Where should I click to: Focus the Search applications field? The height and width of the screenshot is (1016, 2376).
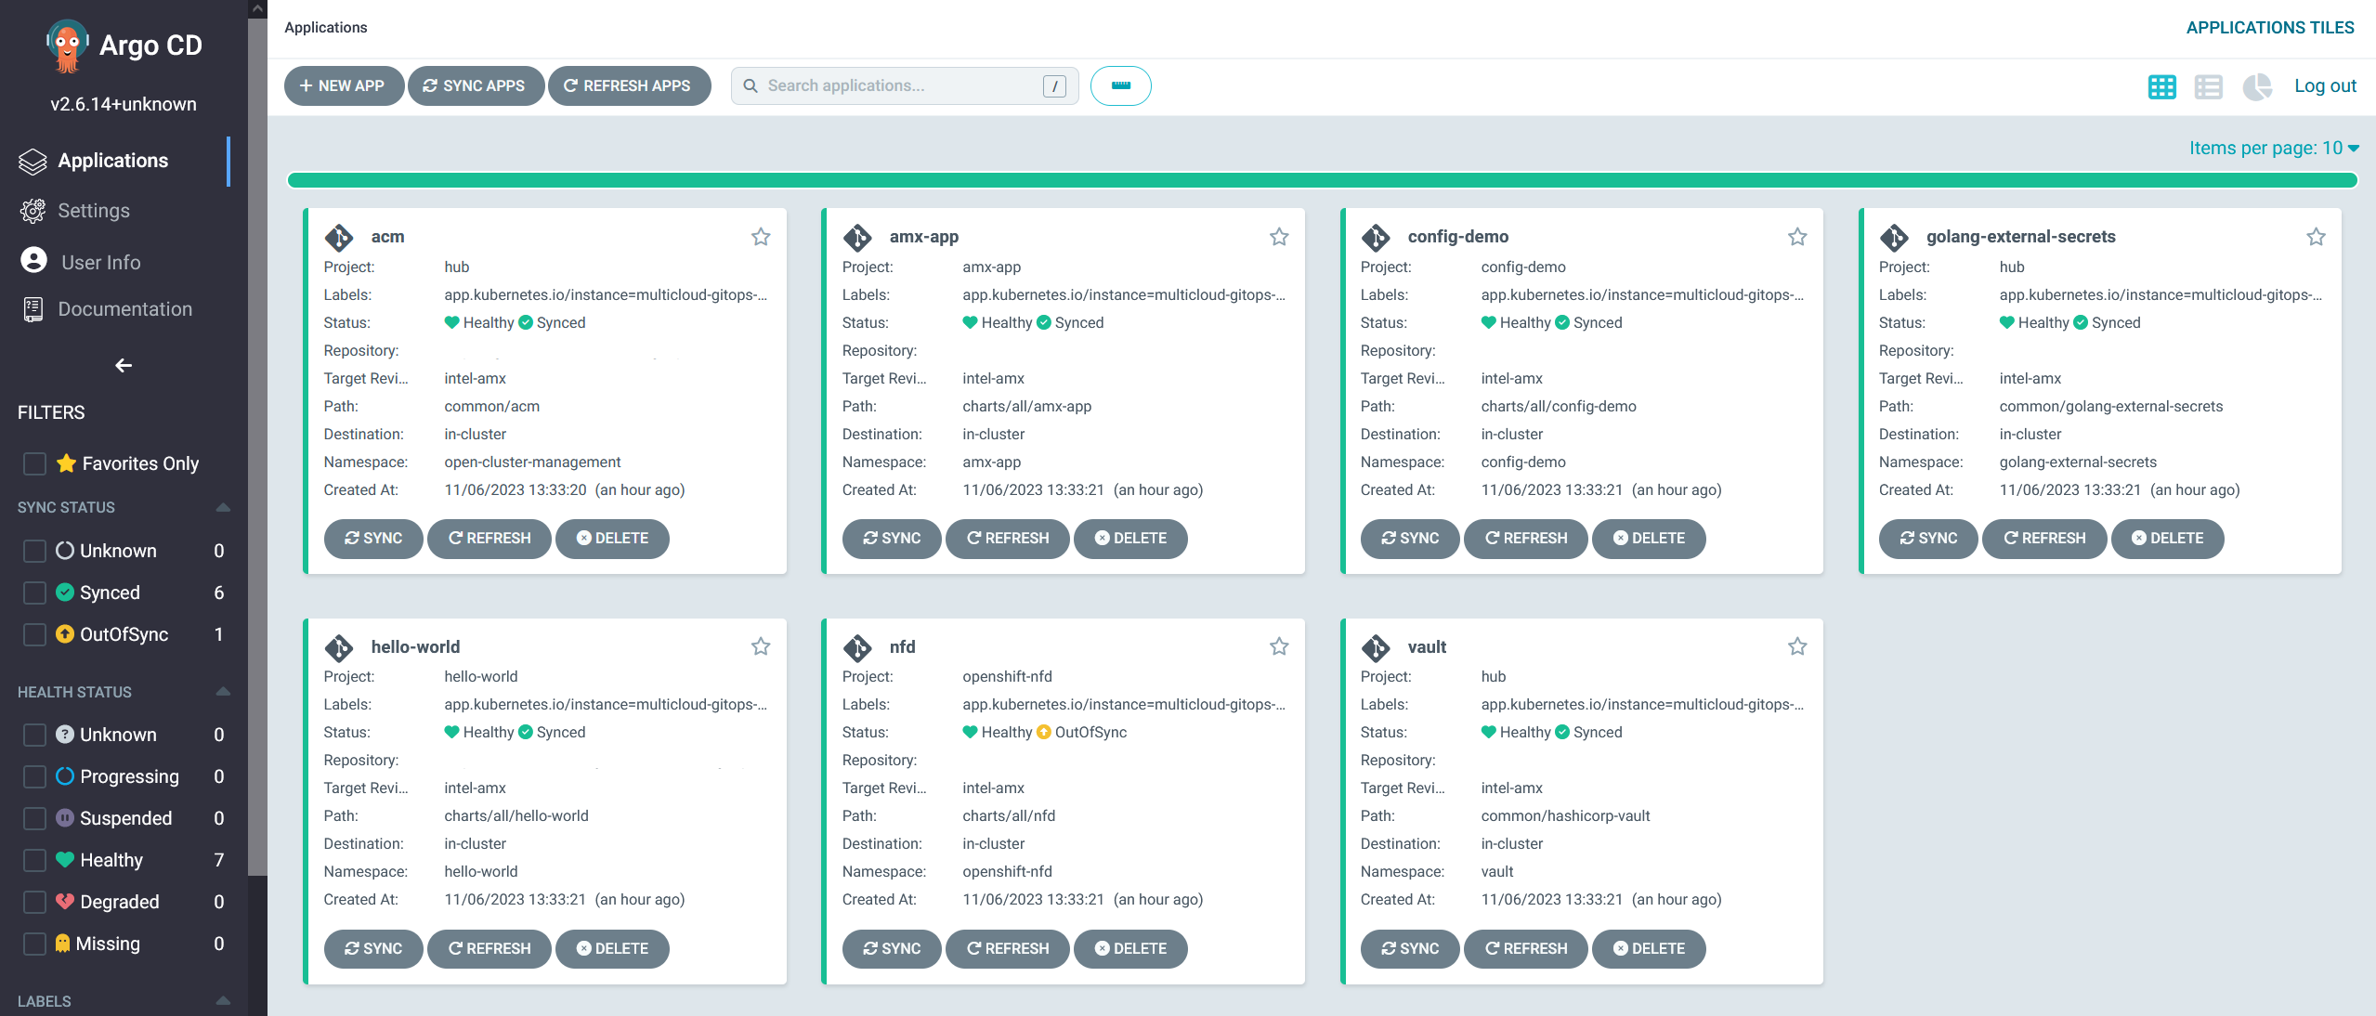tap(903, 85)
